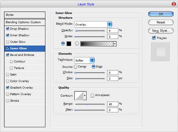Click the layer style preview thumbnail
Image resolution: width=178 pixels, height=132 pixels.
click(161, 52)
